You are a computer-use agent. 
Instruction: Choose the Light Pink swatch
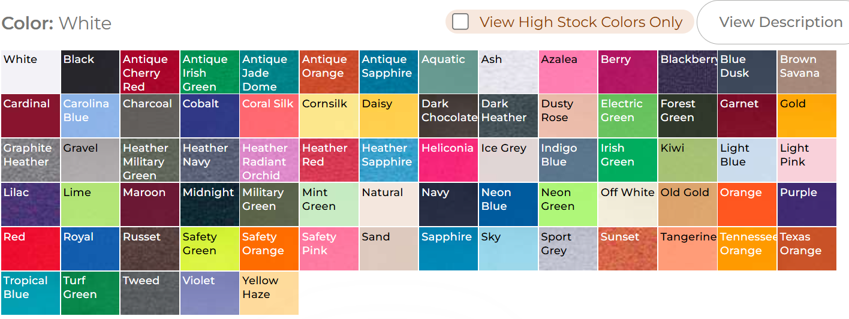[x=807, y=161]
